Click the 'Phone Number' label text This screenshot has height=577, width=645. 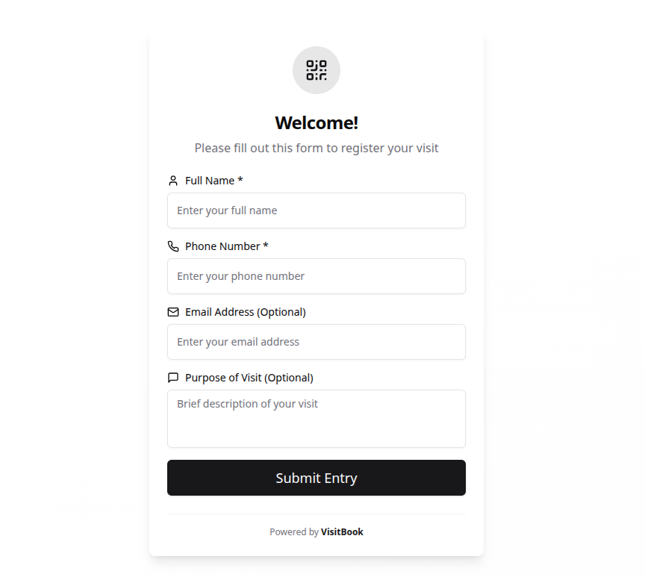(222, 246)
